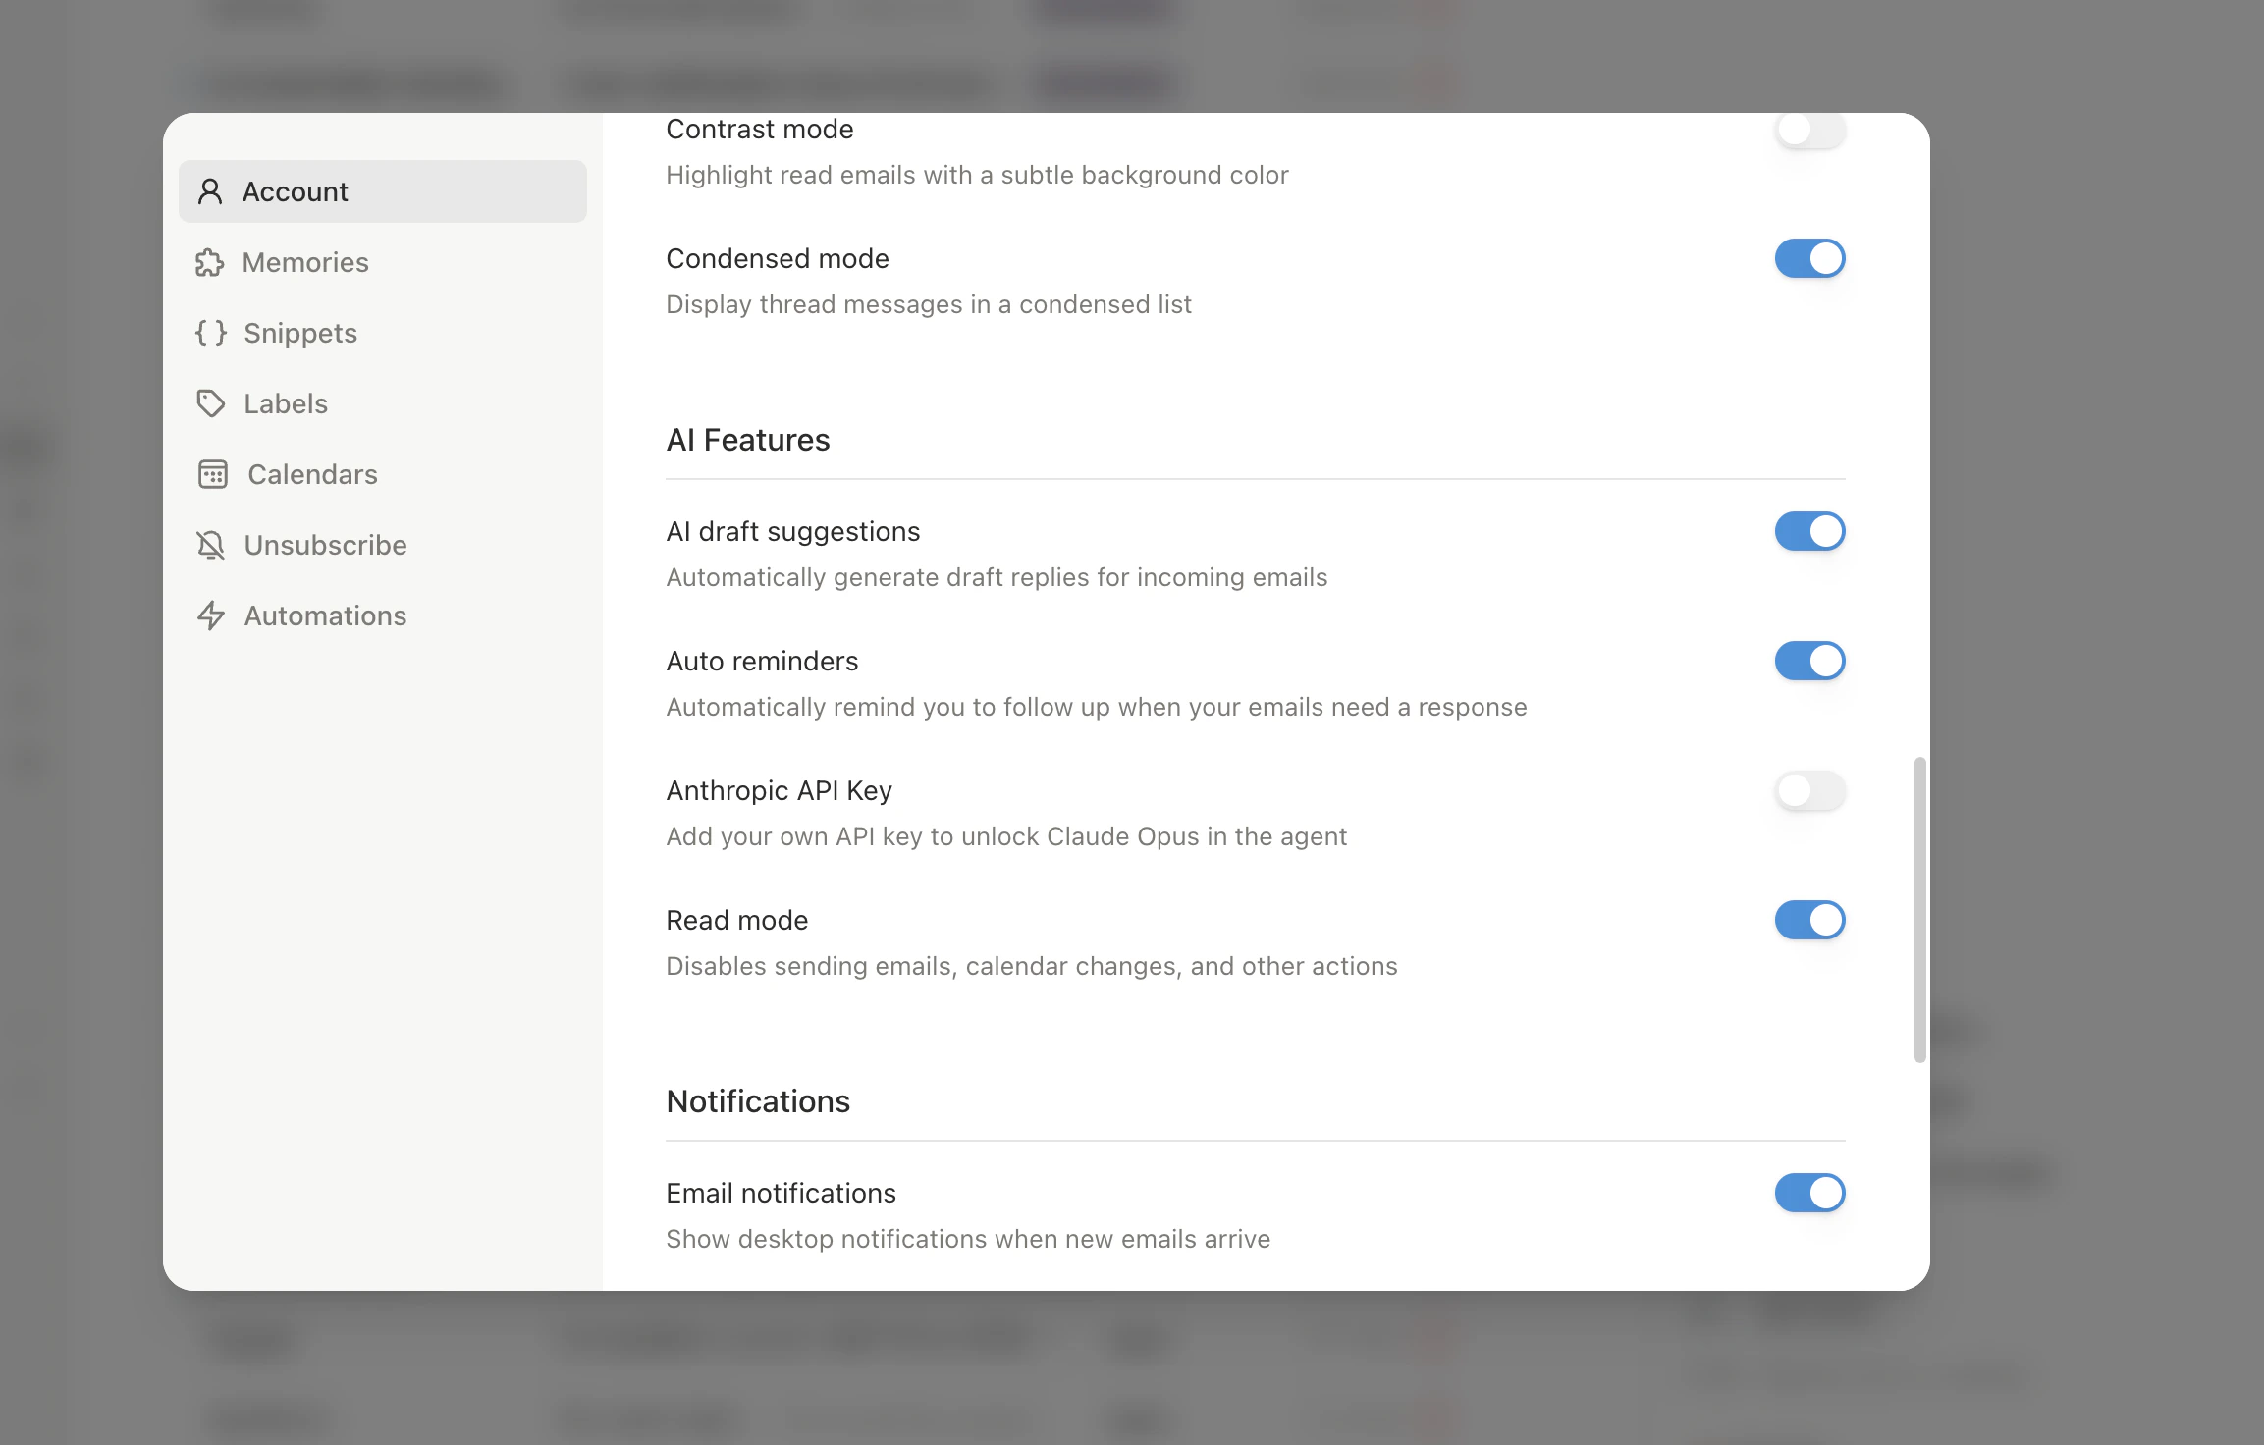
Task: Select the Memories puzzle icon
Action: click(211, 262)
